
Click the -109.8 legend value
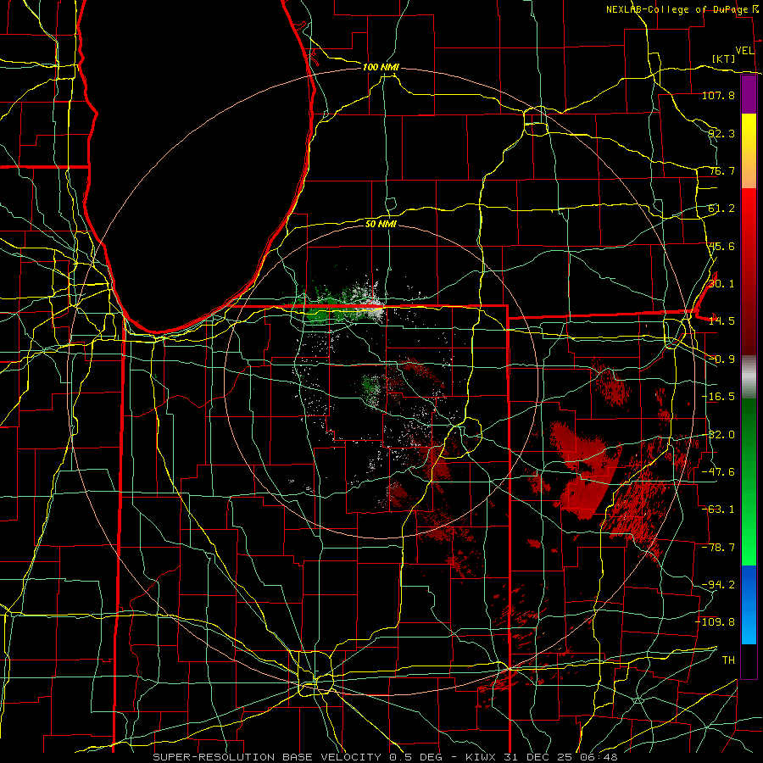click(715, 622)
